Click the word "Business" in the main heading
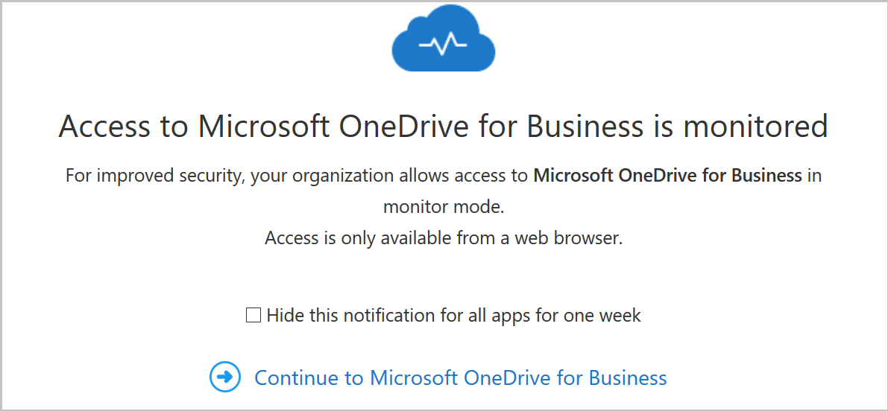Image resolution: width=888 pixels, height=411 pixels. tap(585, 127)
